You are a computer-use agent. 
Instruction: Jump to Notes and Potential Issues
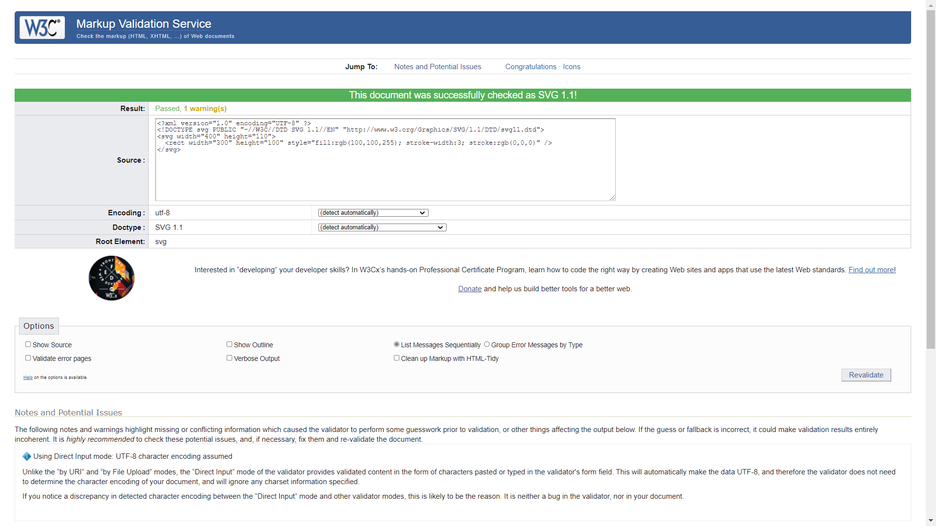[x=438, y=67]
